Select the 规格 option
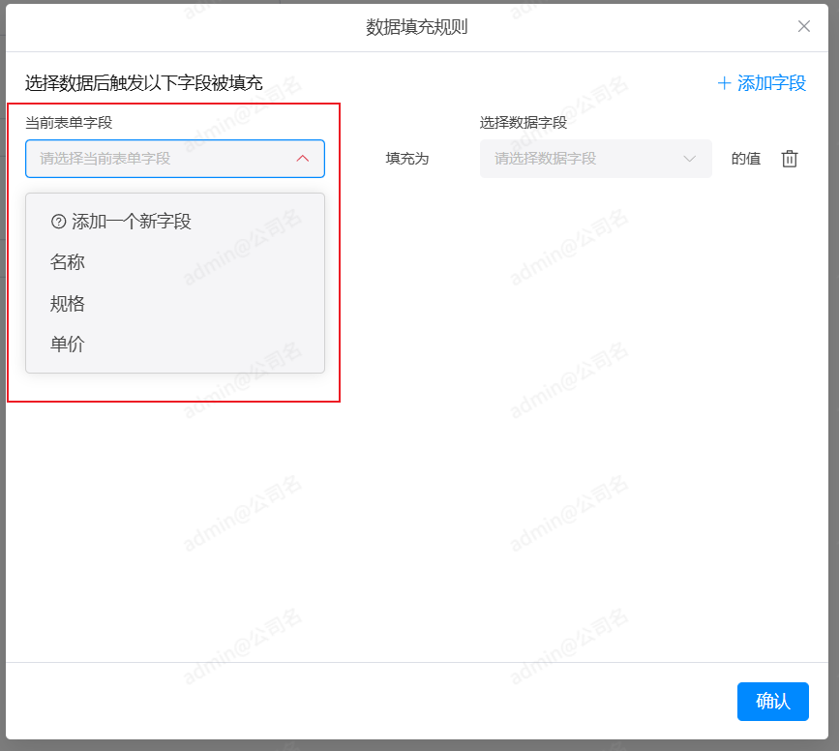839x751 pixels. pos(68,304)
